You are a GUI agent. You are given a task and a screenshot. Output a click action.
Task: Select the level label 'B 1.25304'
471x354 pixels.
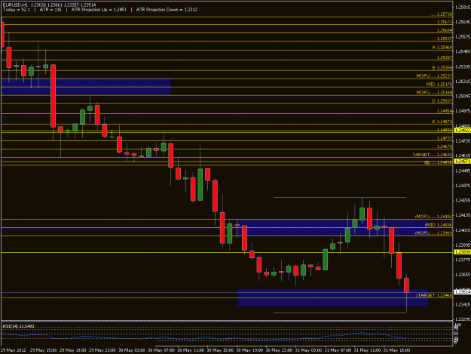442,68
